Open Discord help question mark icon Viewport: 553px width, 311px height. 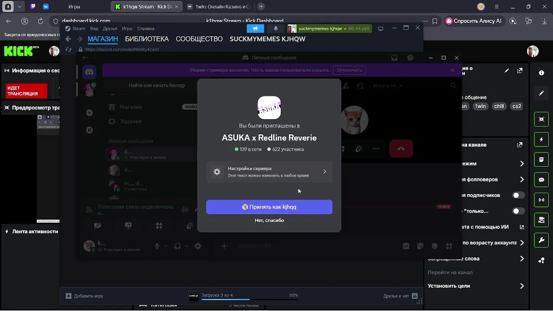tap(410, 58)
